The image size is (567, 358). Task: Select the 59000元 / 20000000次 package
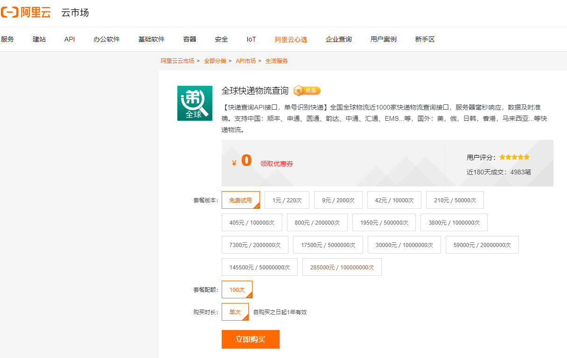[482, 245]
